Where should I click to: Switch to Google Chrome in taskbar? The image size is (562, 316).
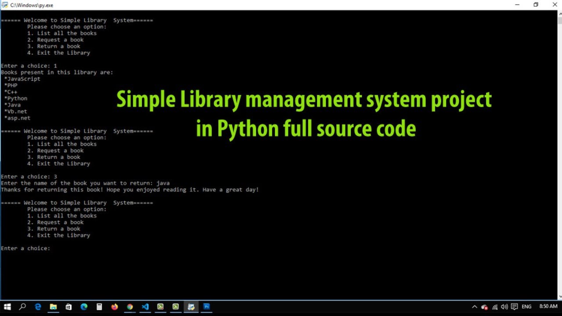point(130,307)
